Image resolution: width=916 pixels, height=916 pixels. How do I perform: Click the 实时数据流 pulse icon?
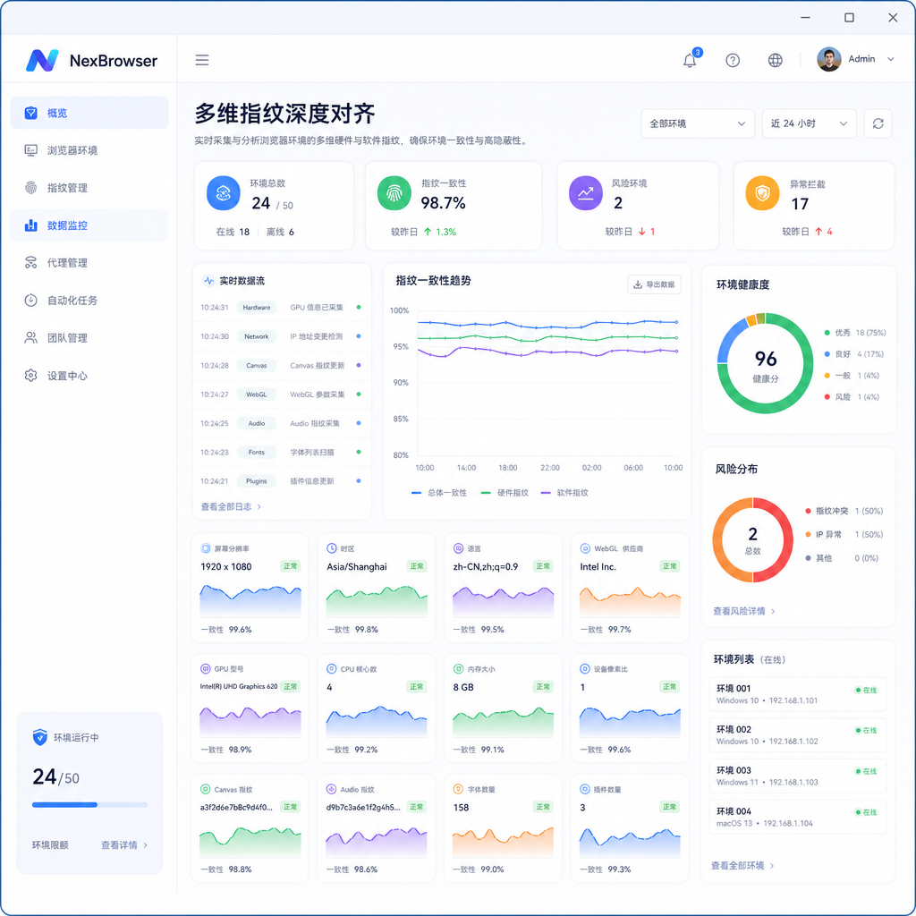[x=208, y=281]
